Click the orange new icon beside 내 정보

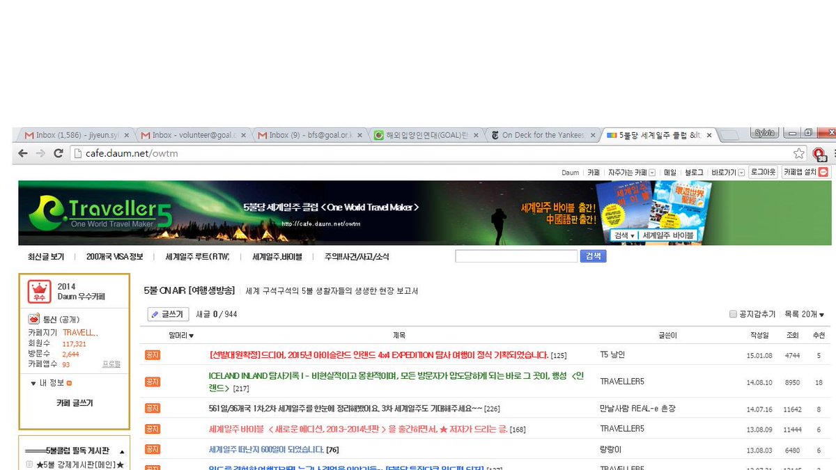click(x=69, y=383)
